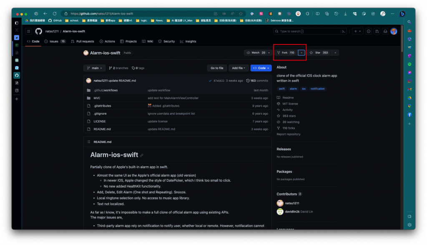427x245 pixels.
Task: Open contributor davidlin2k profile
Action: (292, 212)
